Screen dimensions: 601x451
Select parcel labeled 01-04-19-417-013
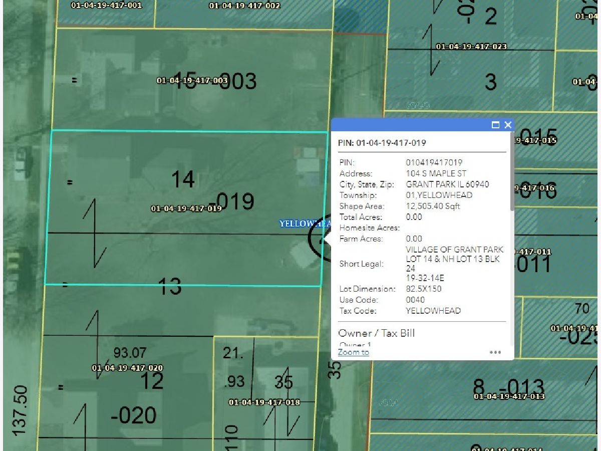click(509, 396)
